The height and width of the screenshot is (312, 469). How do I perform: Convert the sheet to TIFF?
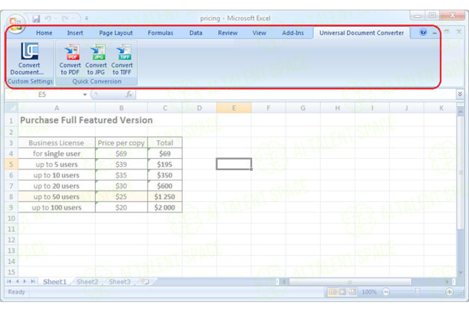(122, 59)
